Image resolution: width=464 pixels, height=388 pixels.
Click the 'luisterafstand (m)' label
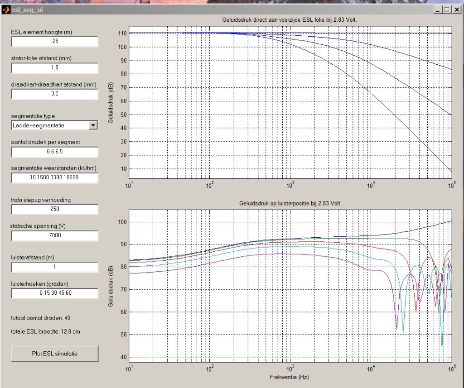click(33, 258)
